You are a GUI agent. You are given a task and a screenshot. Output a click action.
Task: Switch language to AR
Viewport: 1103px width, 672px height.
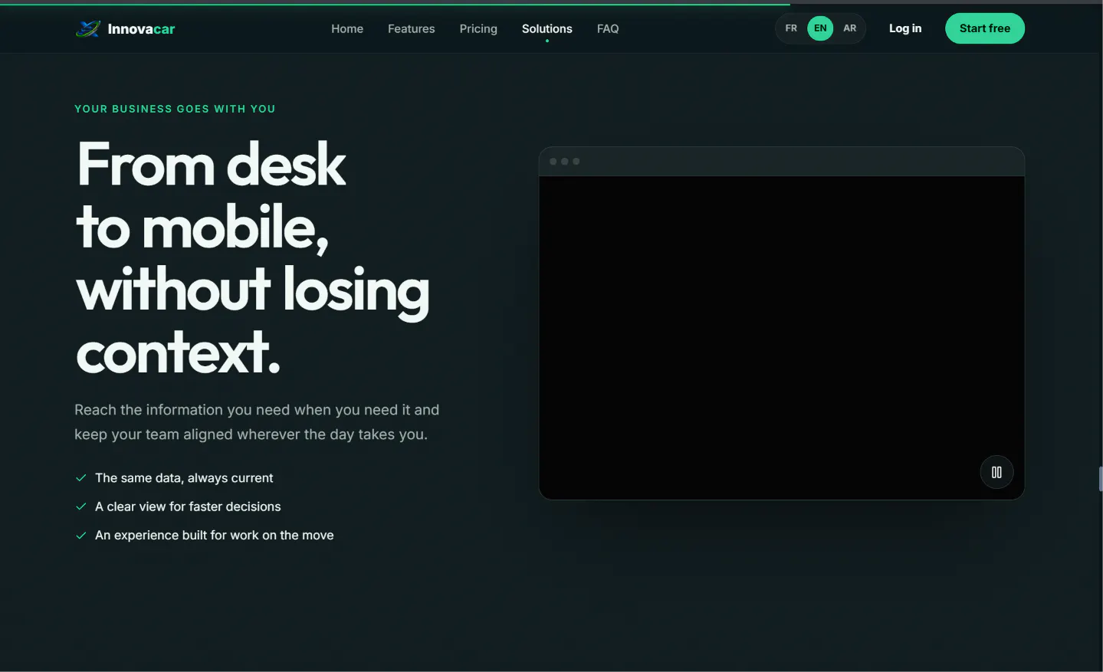[849, 28]
